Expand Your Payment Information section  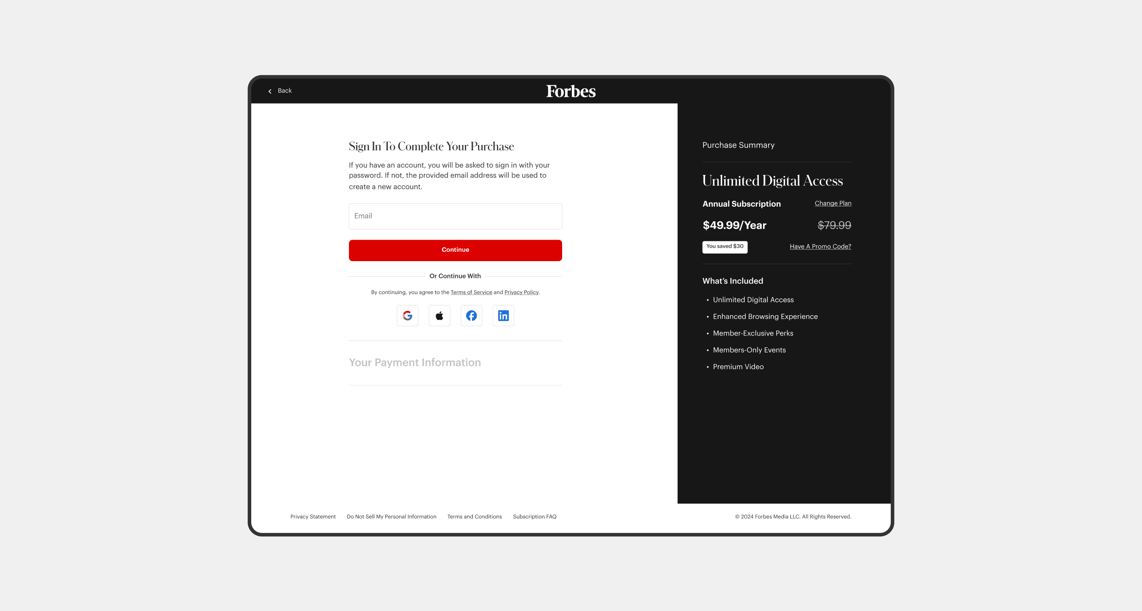click(x=415, y=363)
